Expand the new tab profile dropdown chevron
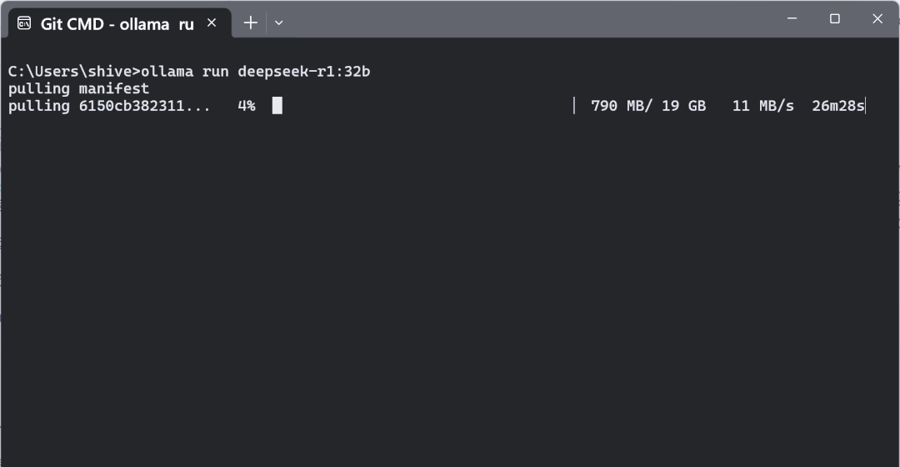The height and width of the screenshot is (467, 900). (279, 23)
